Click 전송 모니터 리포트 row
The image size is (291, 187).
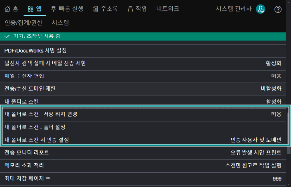tap(143, 153)
